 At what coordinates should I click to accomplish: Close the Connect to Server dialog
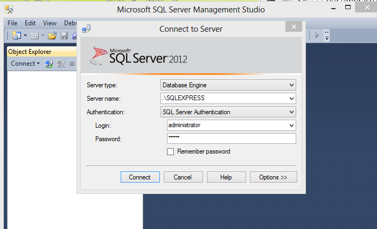pyautogui.click(x=294, y=26)
